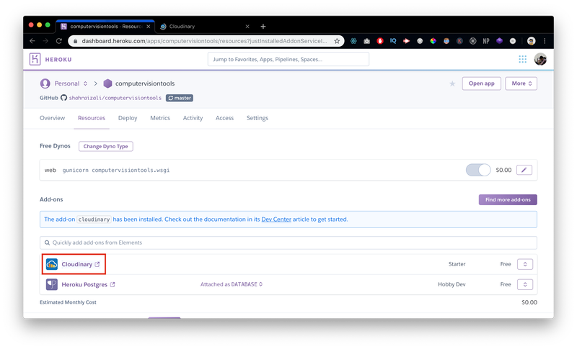Reload the page in the browser

59,41
